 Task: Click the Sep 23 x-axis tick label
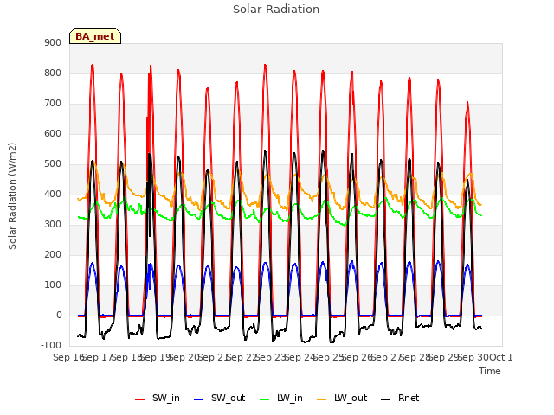[271, 357]
